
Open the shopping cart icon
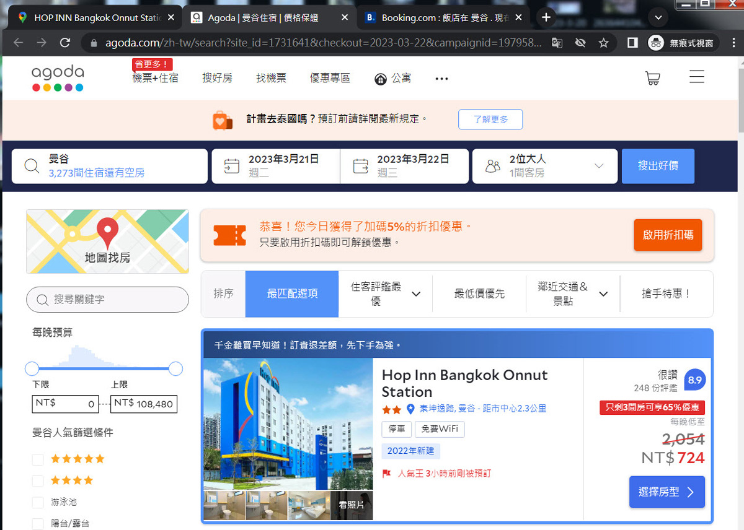pyautogui.click(x=652, y=78)
